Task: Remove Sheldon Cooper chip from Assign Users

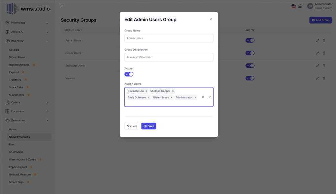Action: (173, 91)
